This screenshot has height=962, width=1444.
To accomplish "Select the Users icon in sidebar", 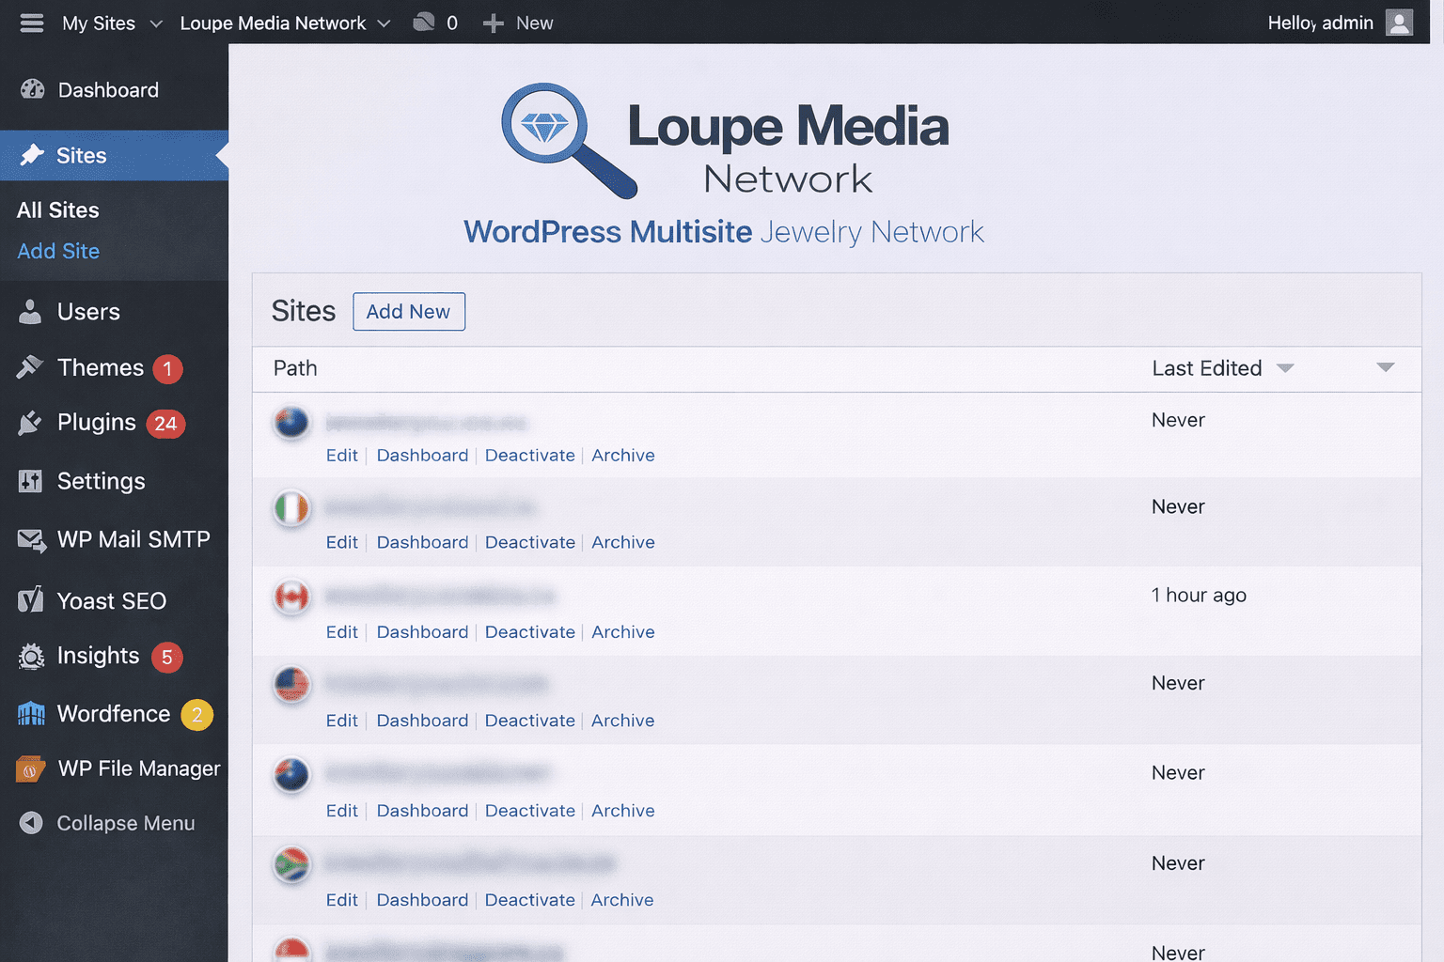I will tap(31, 311).
